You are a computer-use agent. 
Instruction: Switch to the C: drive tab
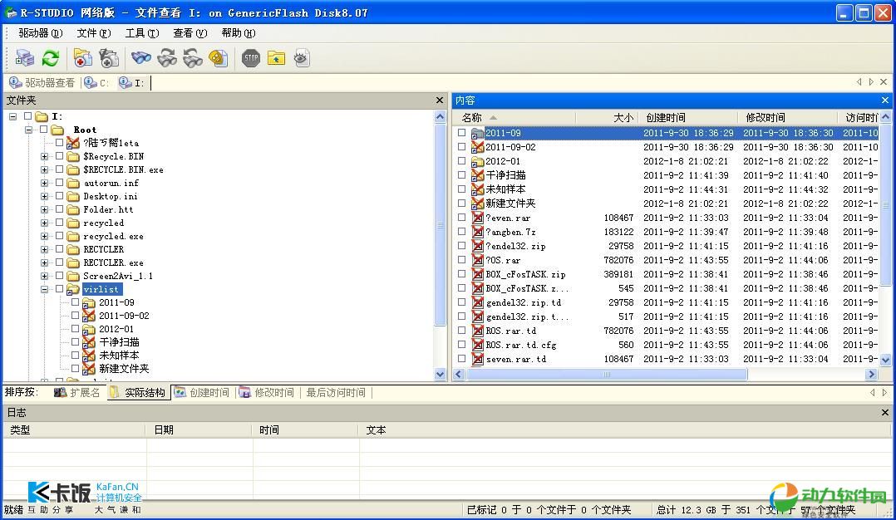click(96, 83)
